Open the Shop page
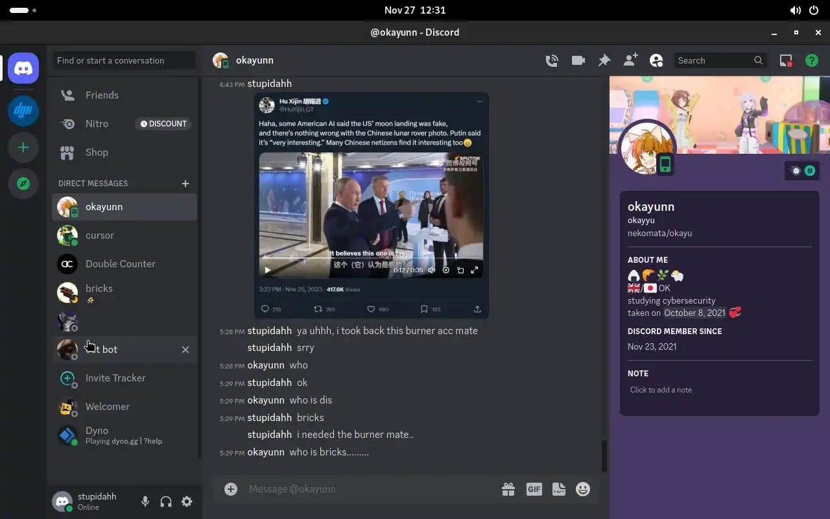The height and width of the screenshot is (519, 830). pos(124,152)
